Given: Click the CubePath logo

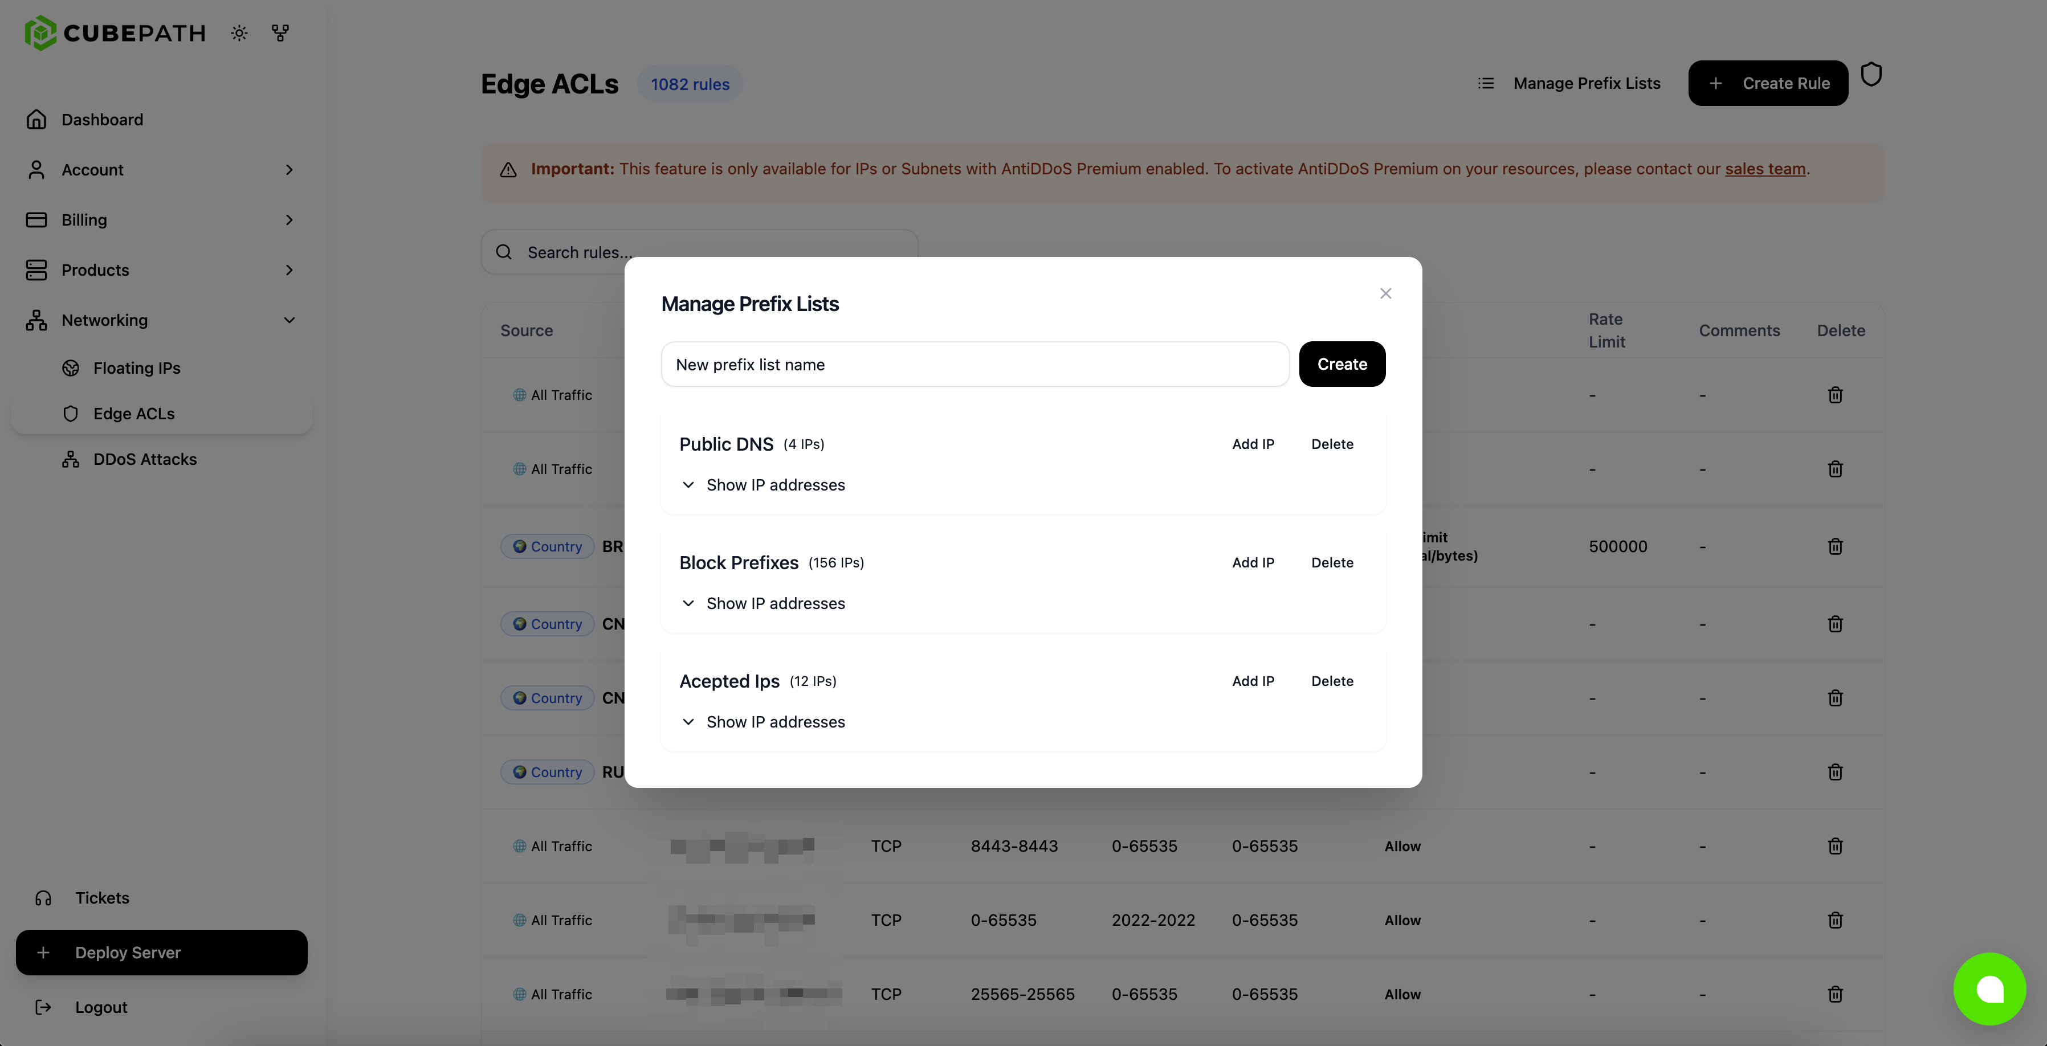Looking at the screenshot, I should pyautogui.click(x=115, y=32).
